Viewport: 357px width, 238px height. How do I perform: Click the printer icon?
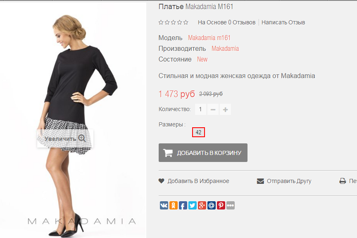click(x=343, y=181)
